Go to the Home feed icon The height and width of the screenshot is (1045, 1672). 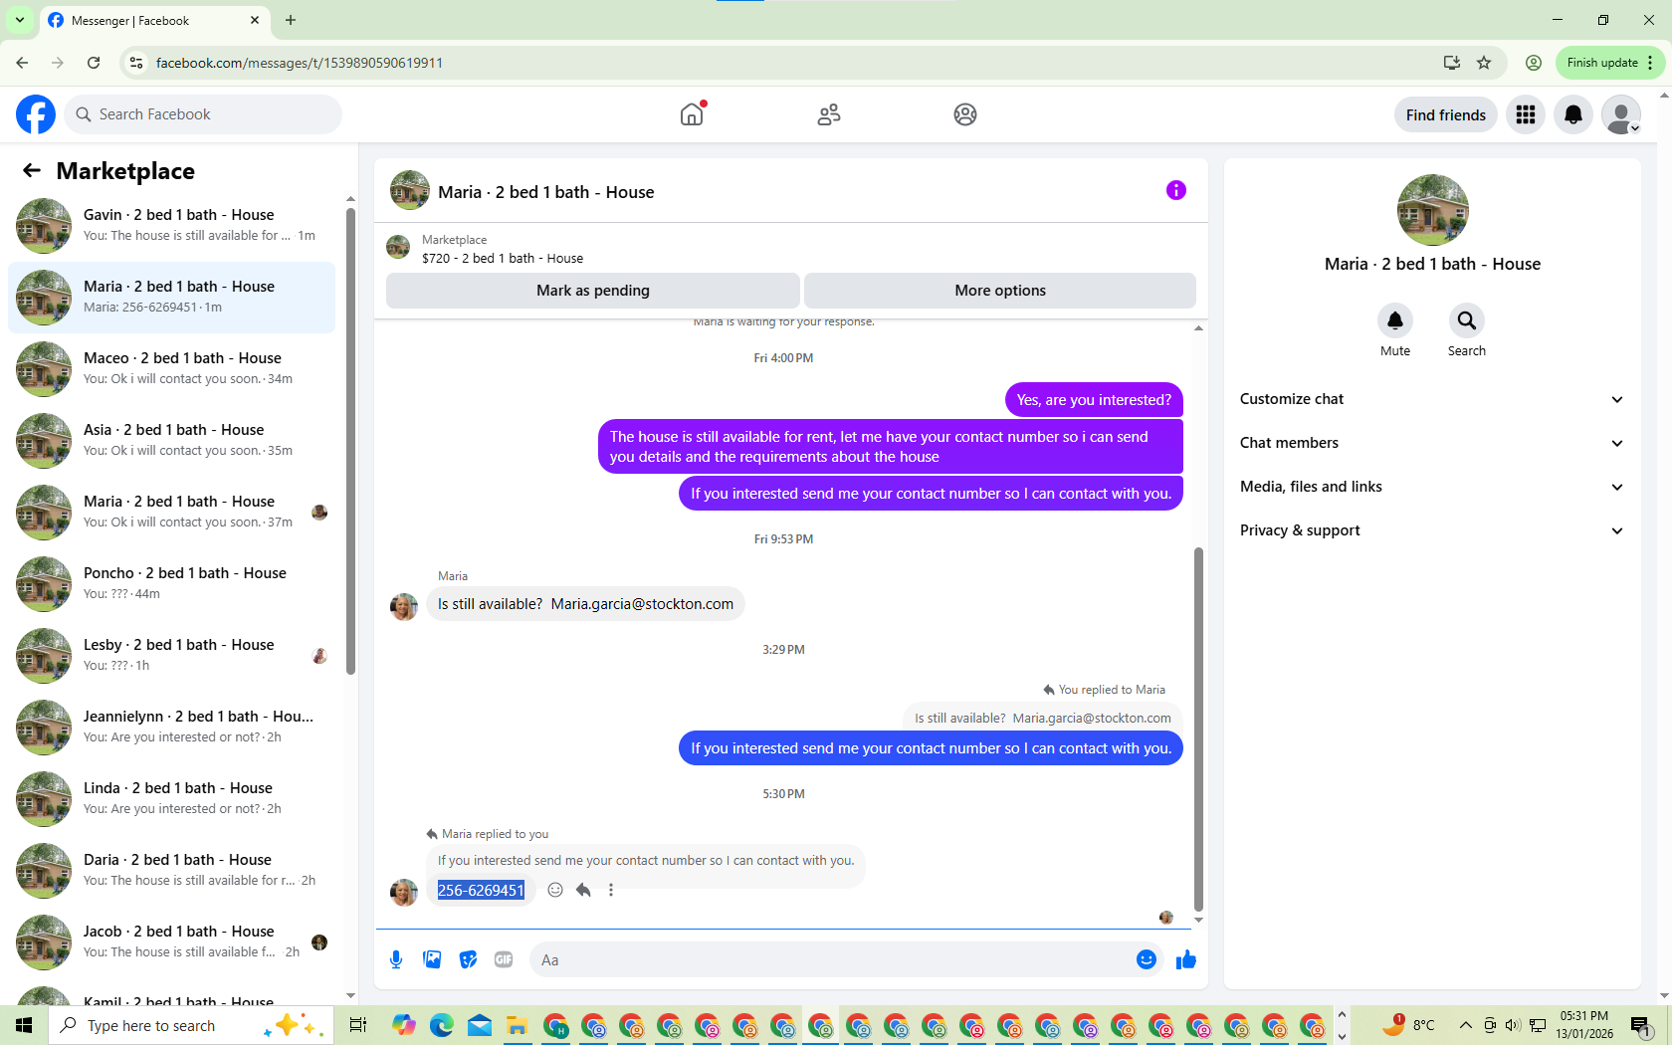coord(692,114)
